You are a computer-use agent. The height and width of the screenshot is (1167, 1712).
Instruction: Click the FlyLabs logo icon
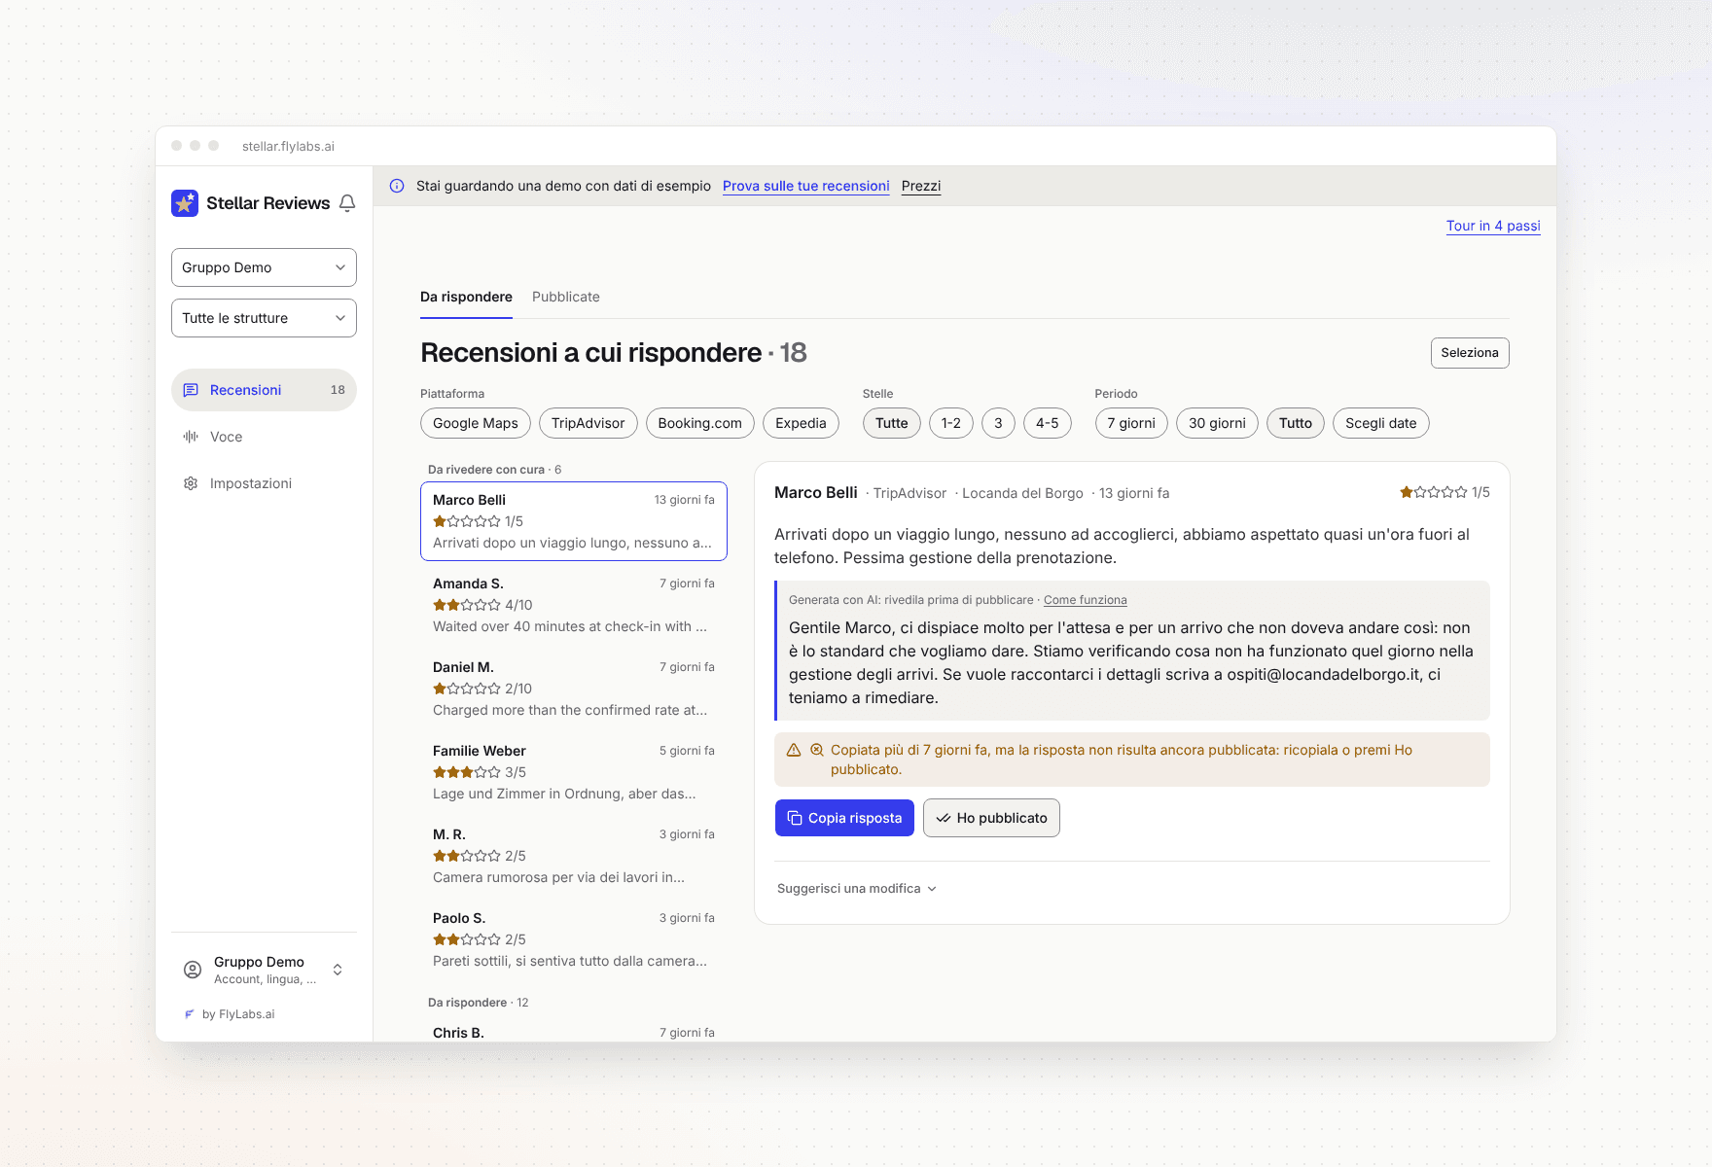[x=190, y=1014]
